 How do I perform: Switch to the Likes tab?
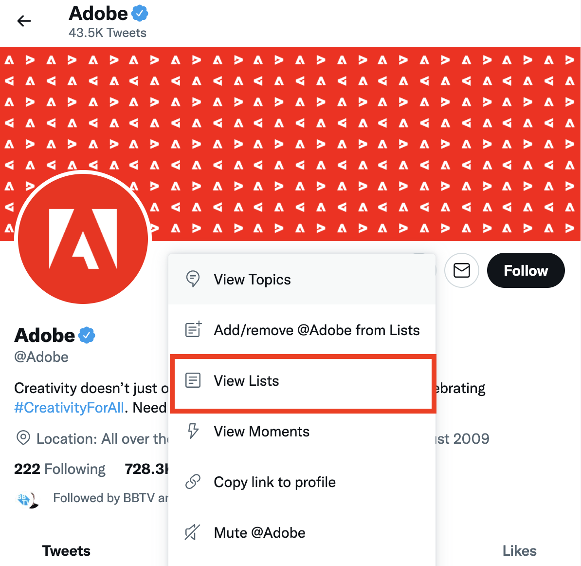pyautogui.click(x=519, y=550)
